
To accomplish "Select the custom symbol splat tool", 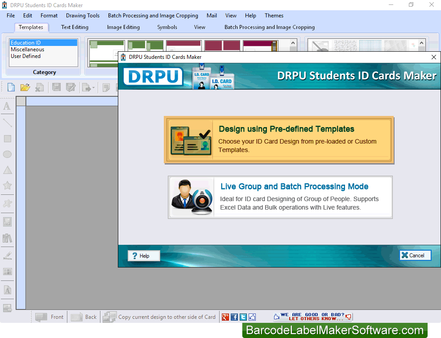I will point(7,203).
